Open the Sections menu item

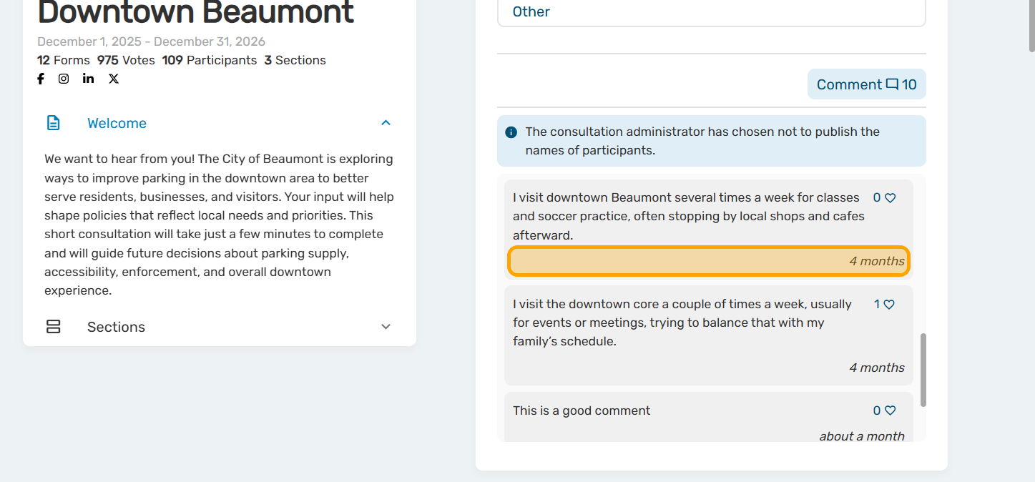pos(116,327)
